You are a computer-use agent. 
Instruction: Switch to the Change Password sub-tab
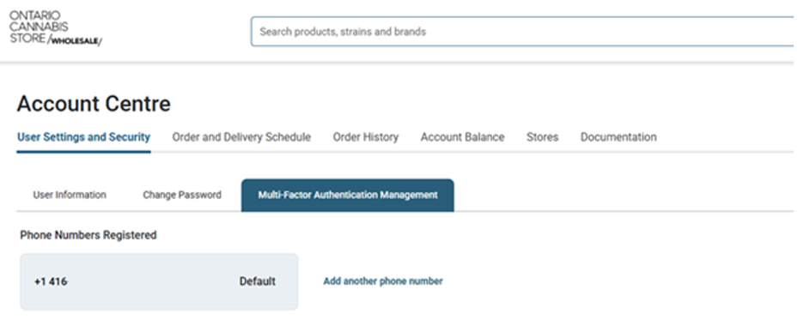coord(182,195)
